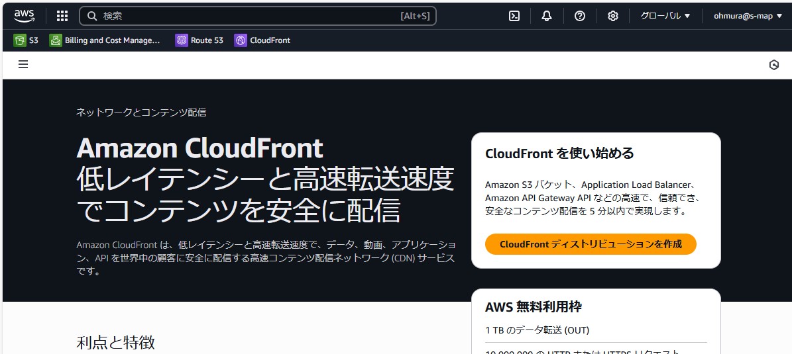Open the help question mark icon
The width and height of the screenshot is (792, 354).
coord(580,16)
